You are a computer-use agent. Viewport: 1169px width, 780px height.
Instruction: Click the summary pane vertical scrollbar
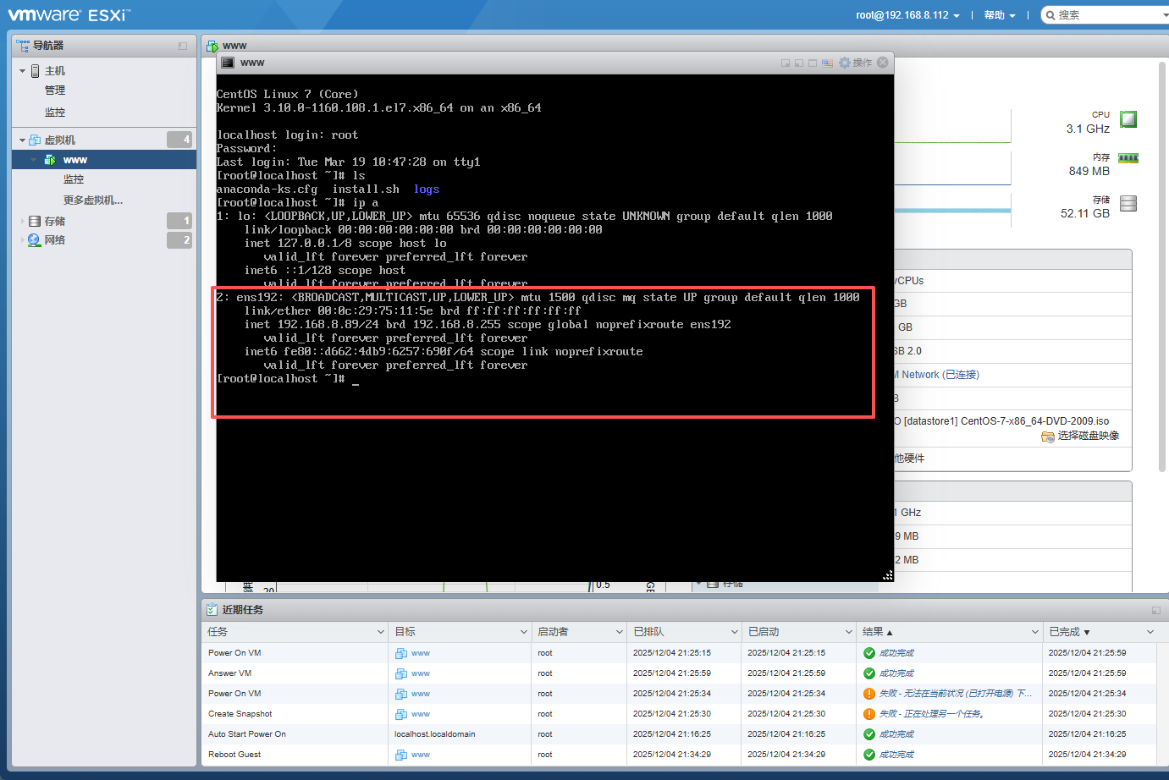(x=1161, y=266)
